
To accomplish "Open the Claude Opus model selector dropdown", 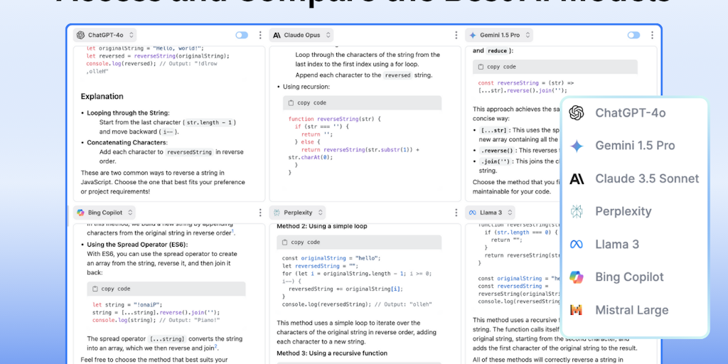I will click(x=301, y=35).
